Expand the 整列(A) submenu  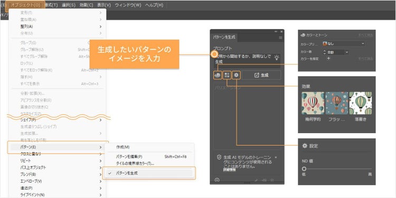pos(58,26)
